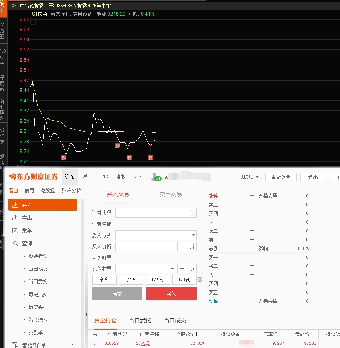340x348 pixels.
Task: Click the 全仓 full-position button
Action: coord(104,280)
